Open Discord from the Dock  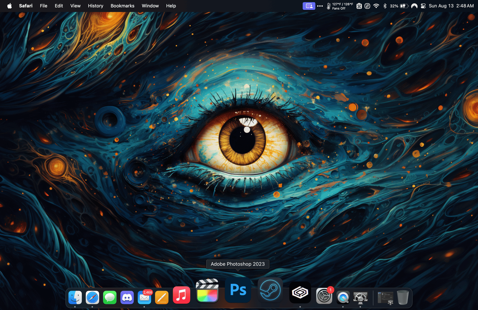click(127, 297)
